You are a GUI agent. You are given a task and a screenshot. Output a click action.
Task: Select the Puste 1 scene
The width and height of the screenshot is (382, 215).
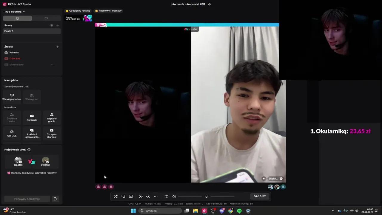tap(32, 31)
